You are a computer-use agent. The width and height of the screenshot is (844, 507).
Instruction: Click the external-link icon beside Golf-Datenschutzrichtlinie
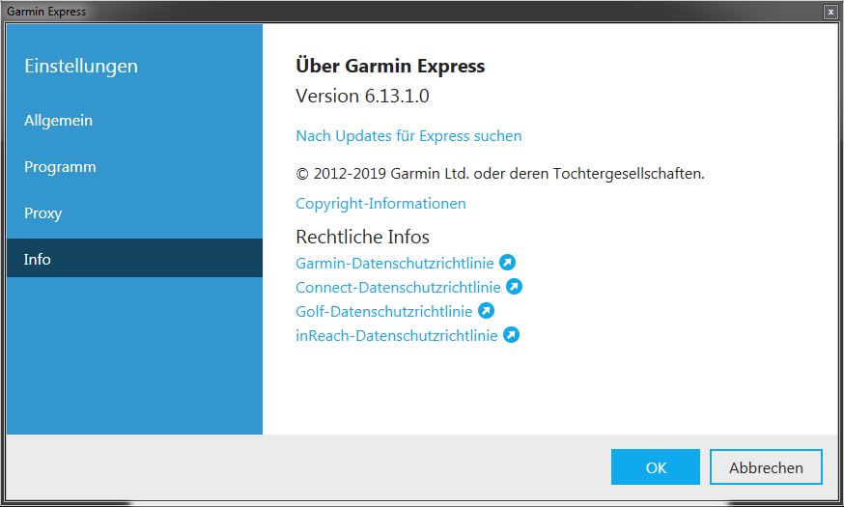[487, 311]
